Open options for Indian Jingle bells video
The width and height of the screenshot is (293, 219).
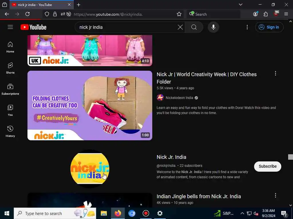point(276,195)
